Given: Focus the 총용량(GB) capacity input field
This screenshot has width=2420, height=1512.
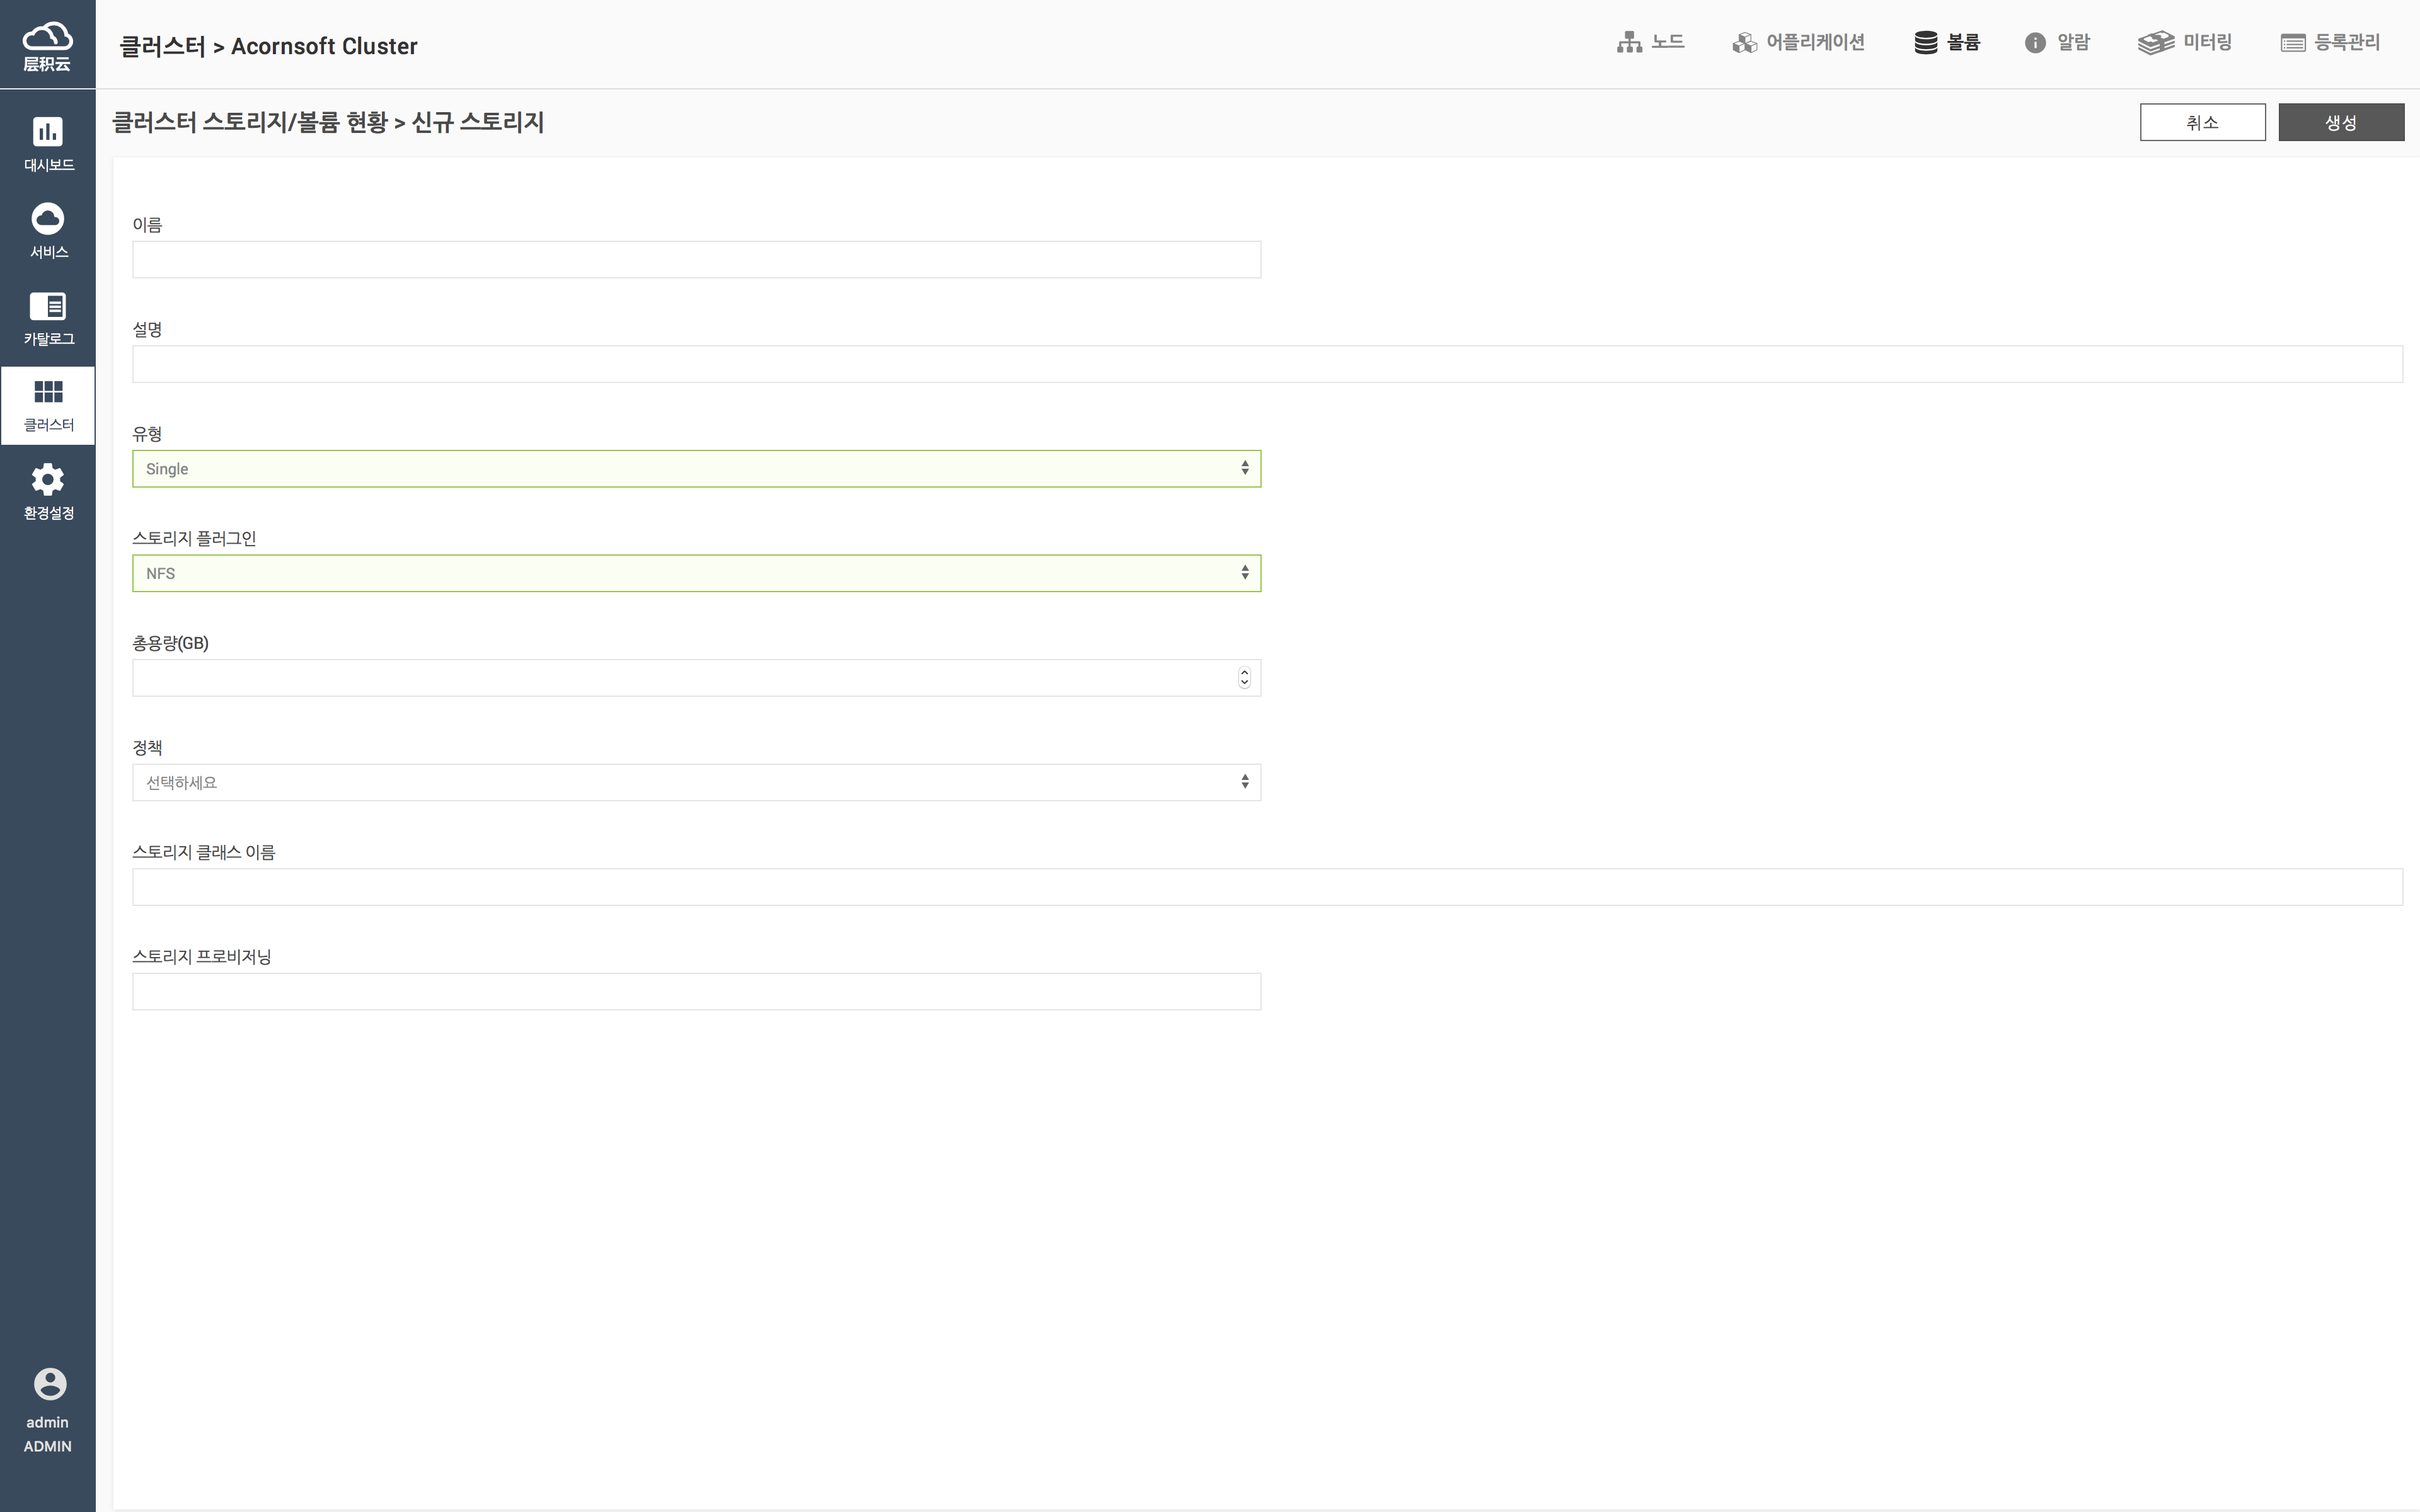Looking at the screenshot, I should tap(696, 678).
